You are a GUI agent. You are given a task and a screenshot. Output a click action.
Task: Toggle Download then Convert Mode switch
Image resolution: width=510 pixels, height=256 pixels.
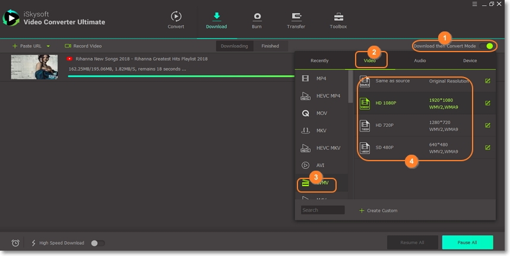[x=489, y=46]
